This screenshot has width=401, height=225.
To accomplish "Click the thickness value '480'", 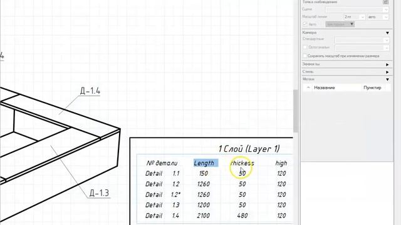I will [242, 216].
